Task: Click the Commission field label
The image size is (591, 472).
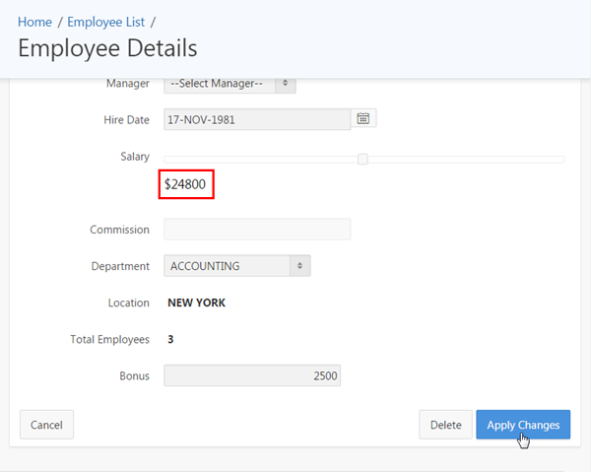Action: [x=119, y=230]
